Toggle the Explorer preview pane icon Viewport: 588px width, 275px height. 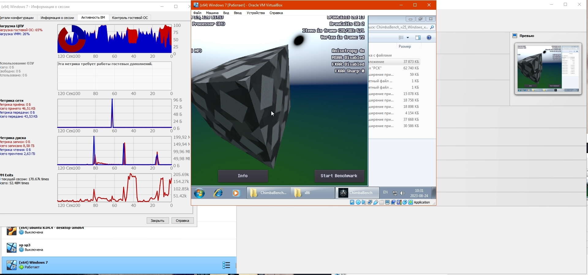[418, 38]
